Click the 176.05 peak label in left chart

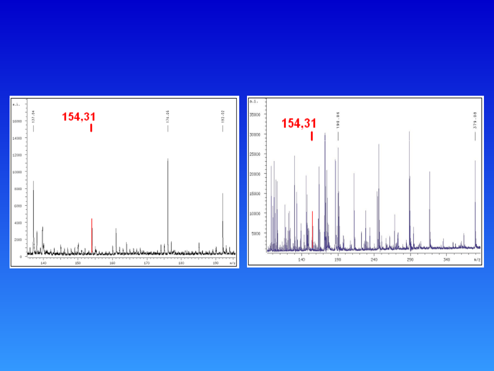tap(168, 117)
